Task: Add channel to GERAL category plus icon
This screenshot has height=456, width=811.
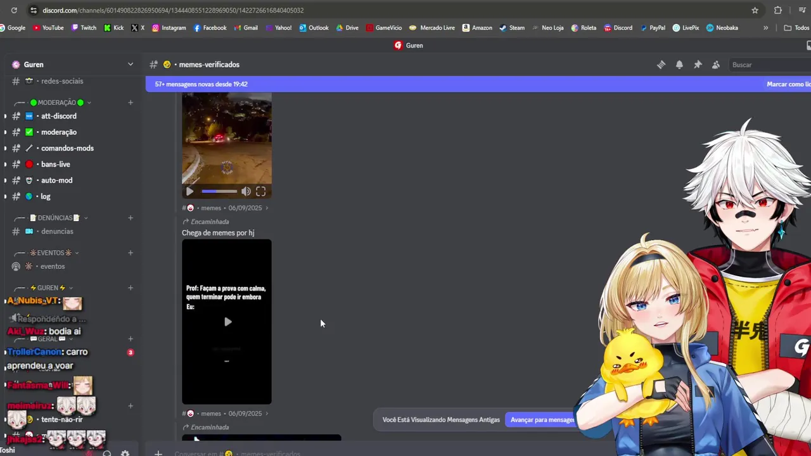Action: point(131,339)
